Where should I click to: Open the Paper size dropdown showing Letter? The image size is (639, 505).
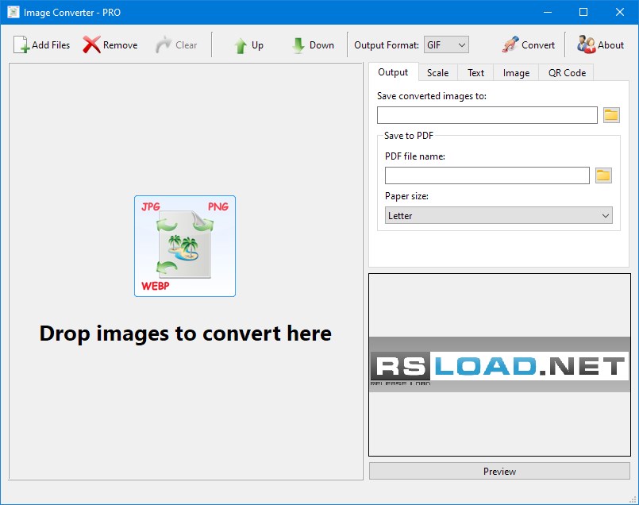[x=498, y=215]
